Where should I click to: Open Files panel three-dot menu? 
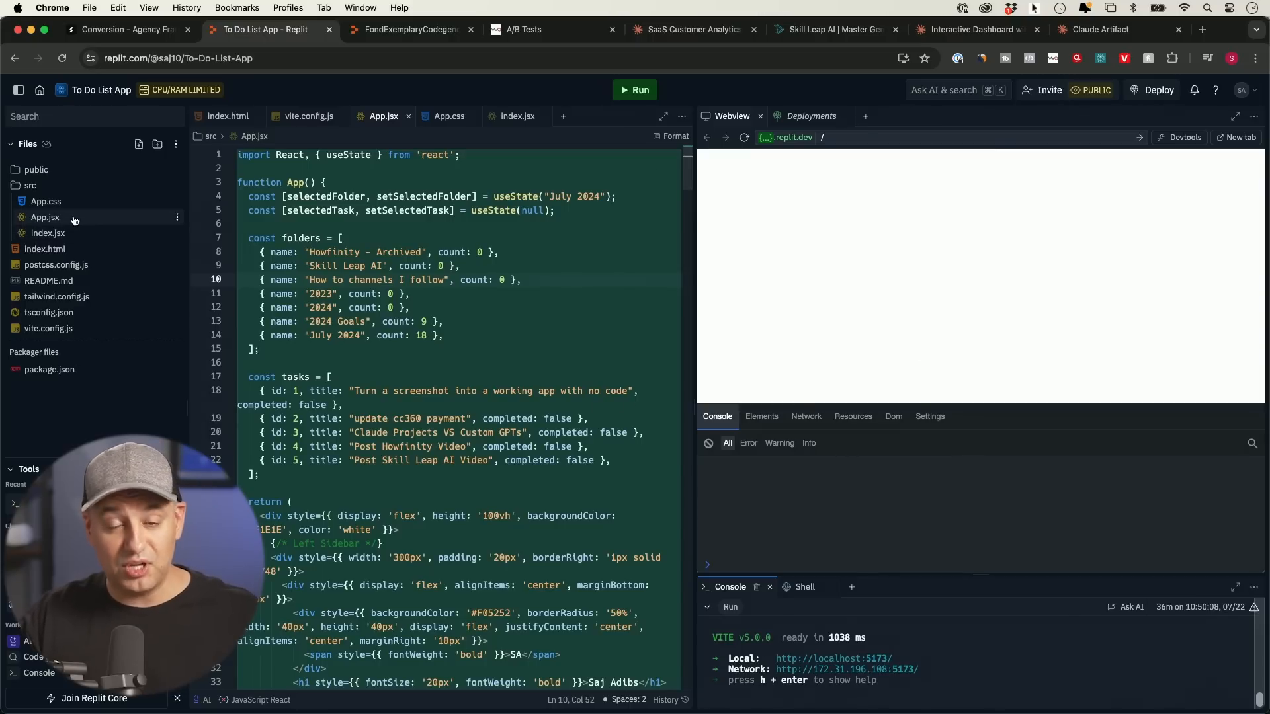coord(176,144)
